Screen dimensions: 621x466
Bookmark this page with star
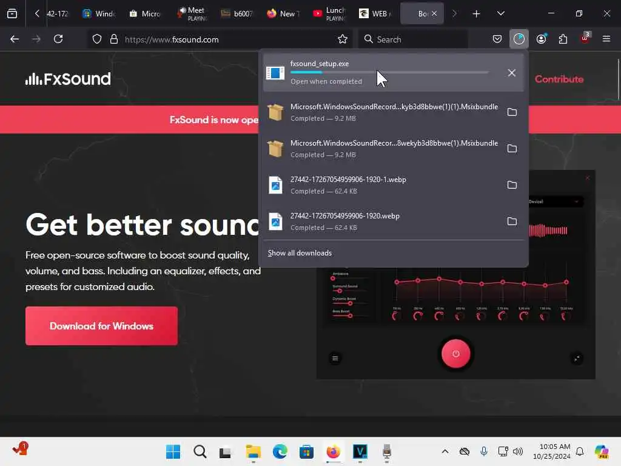click(343, 39)
